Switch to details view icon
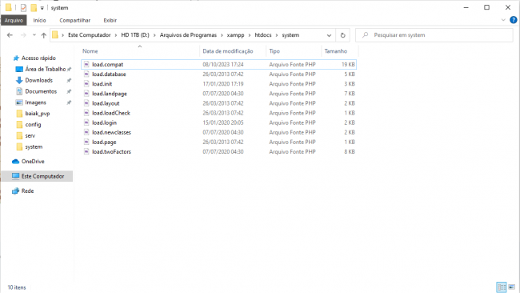The width and height of the screenshot is (520, 293). tap(502, 287)
